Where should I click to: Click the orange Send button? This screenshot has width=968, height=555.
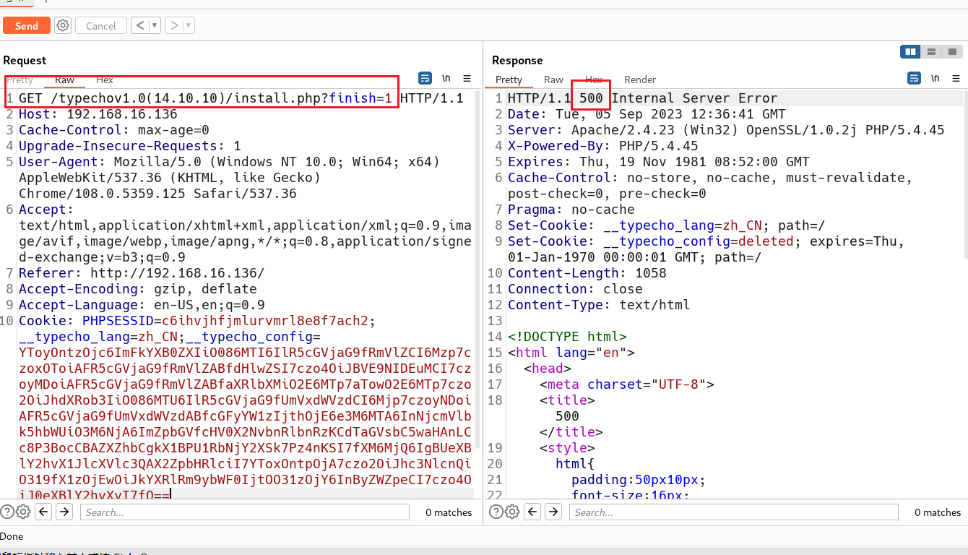coord(26,25)
